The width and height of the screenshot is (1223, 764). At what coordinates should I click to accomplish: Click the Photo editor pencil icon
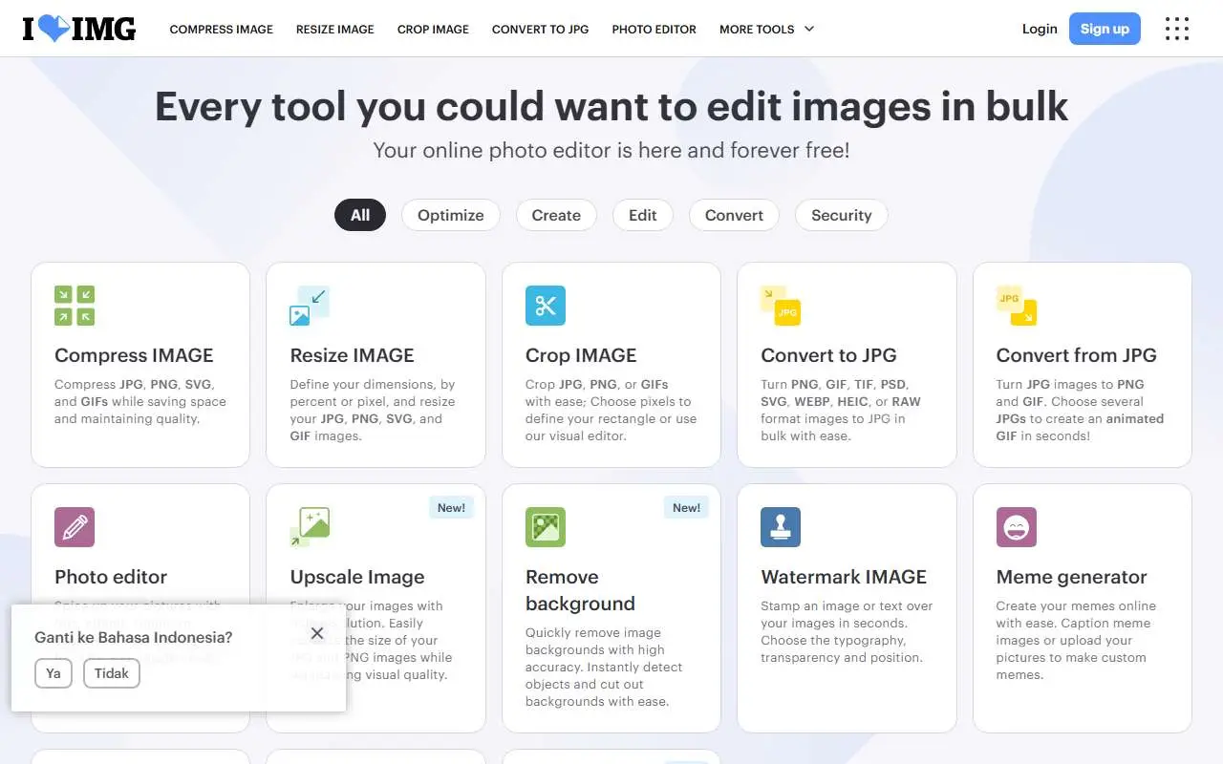tap(75, 527)
